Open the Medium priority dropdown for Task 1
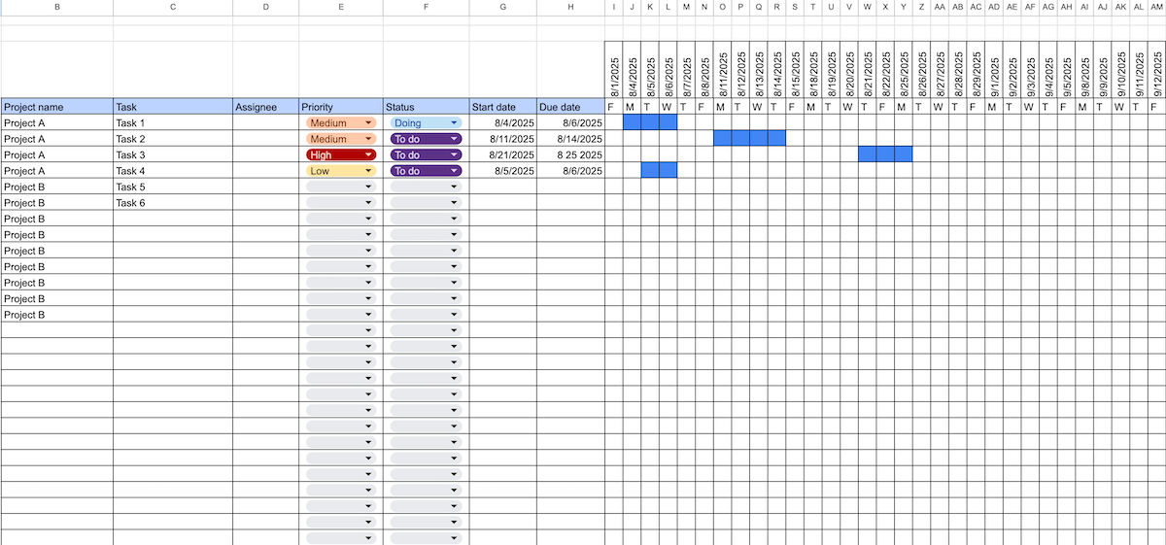This screenshot has width=1166, height=545. pos(368,123)
